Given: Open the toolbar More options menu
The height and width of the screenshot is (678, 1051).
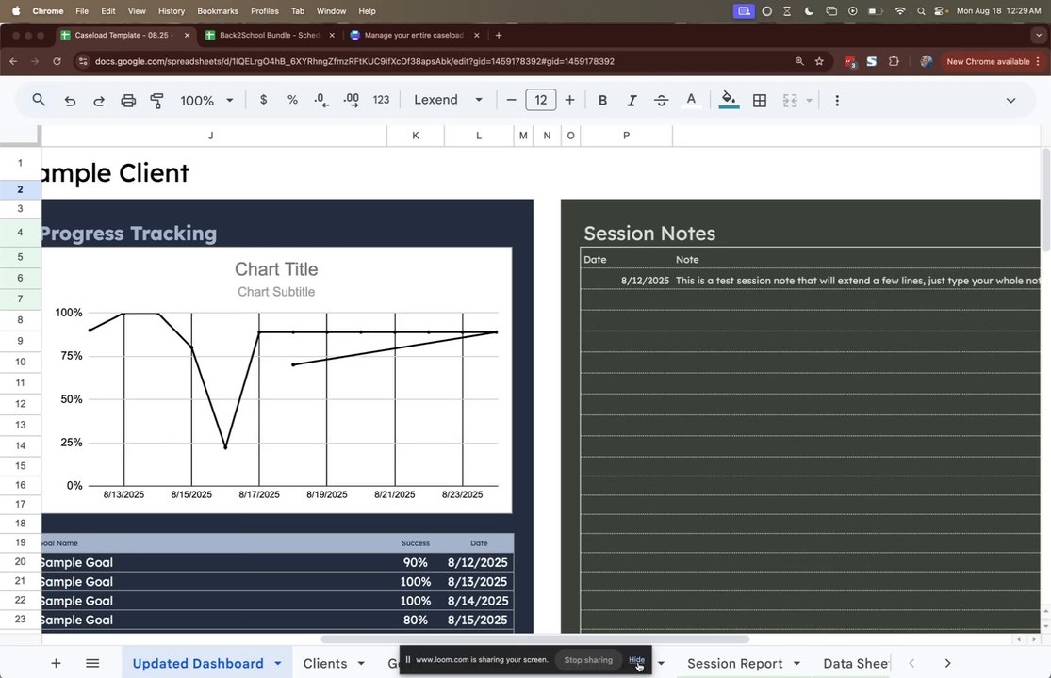Looking at the screenshot, I should tap(836, 101).
